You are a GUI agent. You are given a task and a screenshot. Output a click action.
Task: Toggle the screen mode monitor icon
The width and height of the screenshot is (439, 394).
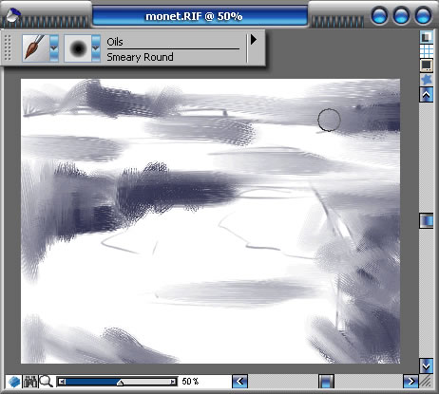pyautogui.click(x=427, y=66)
